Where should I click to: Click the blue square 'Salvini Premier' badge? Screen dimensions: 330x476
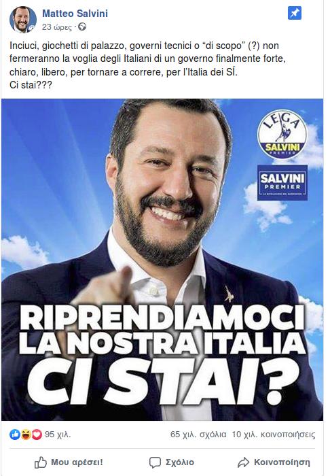(282, 182)
